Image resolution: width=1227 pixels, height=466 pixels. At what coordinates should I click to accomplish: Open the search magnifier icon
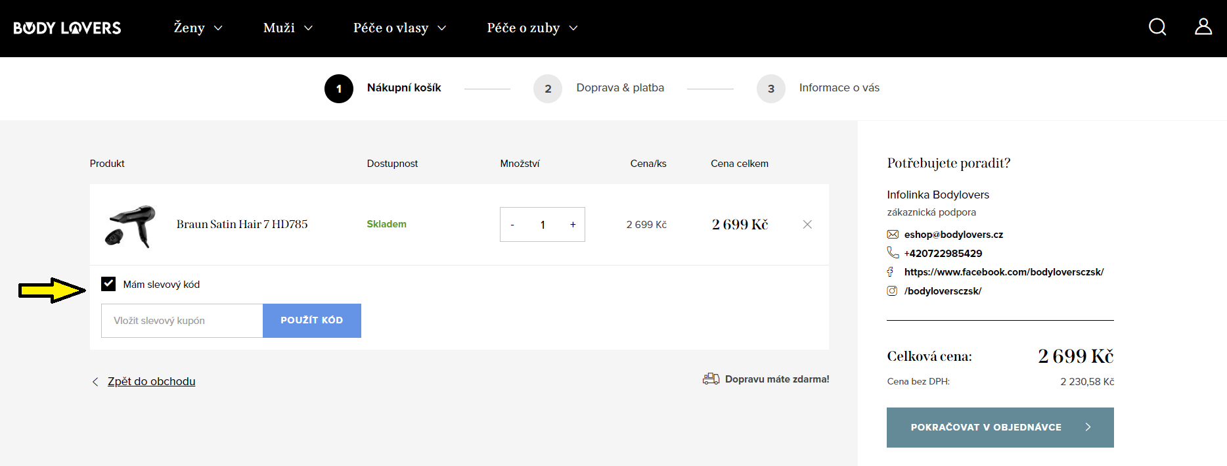coord(1157,27)
